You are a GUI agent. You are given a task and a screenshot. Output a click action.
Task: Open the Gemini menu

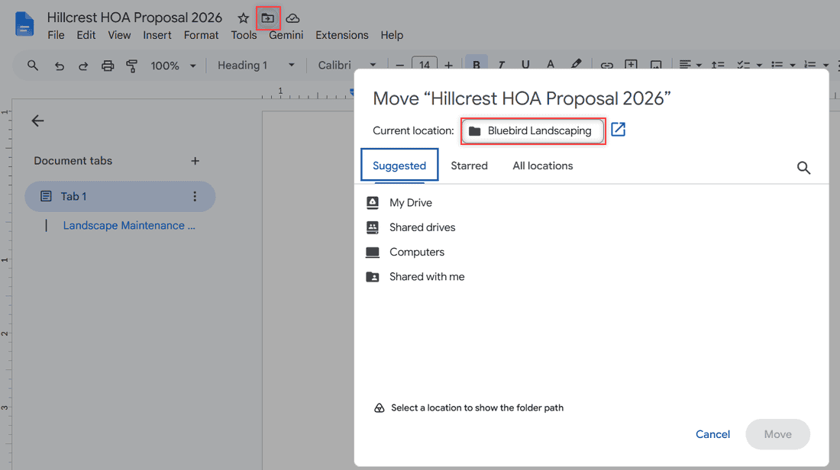click(286, 35)
